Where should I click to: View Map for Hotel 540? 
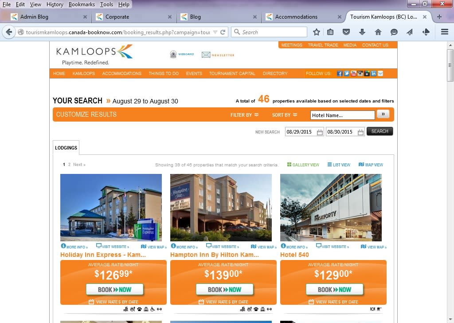click(x=373, y=247)
